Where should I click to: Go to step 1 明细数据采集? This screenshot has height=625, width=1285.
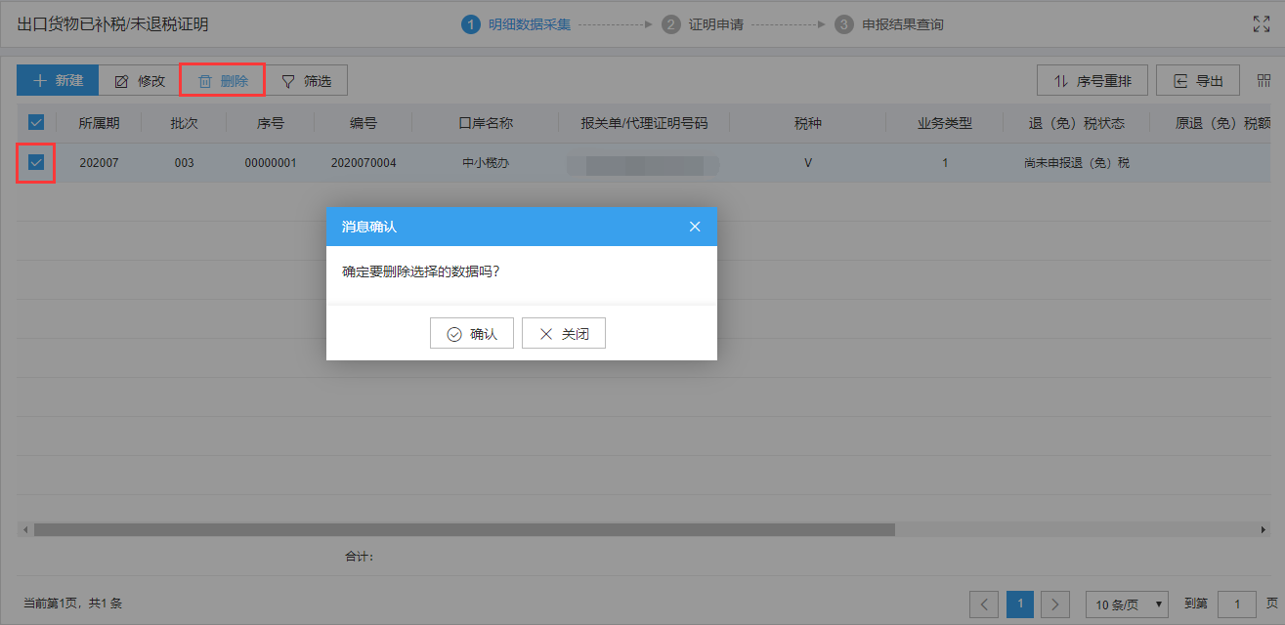tap(516, 24)
